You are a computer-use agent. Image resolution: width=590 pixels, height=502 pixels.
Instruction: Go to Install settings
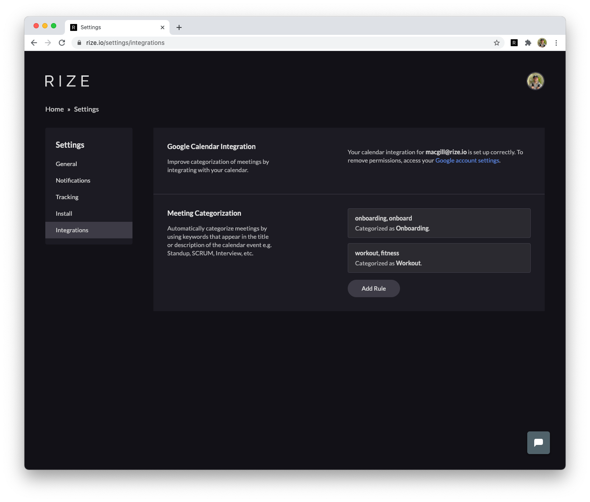[64, 214]
